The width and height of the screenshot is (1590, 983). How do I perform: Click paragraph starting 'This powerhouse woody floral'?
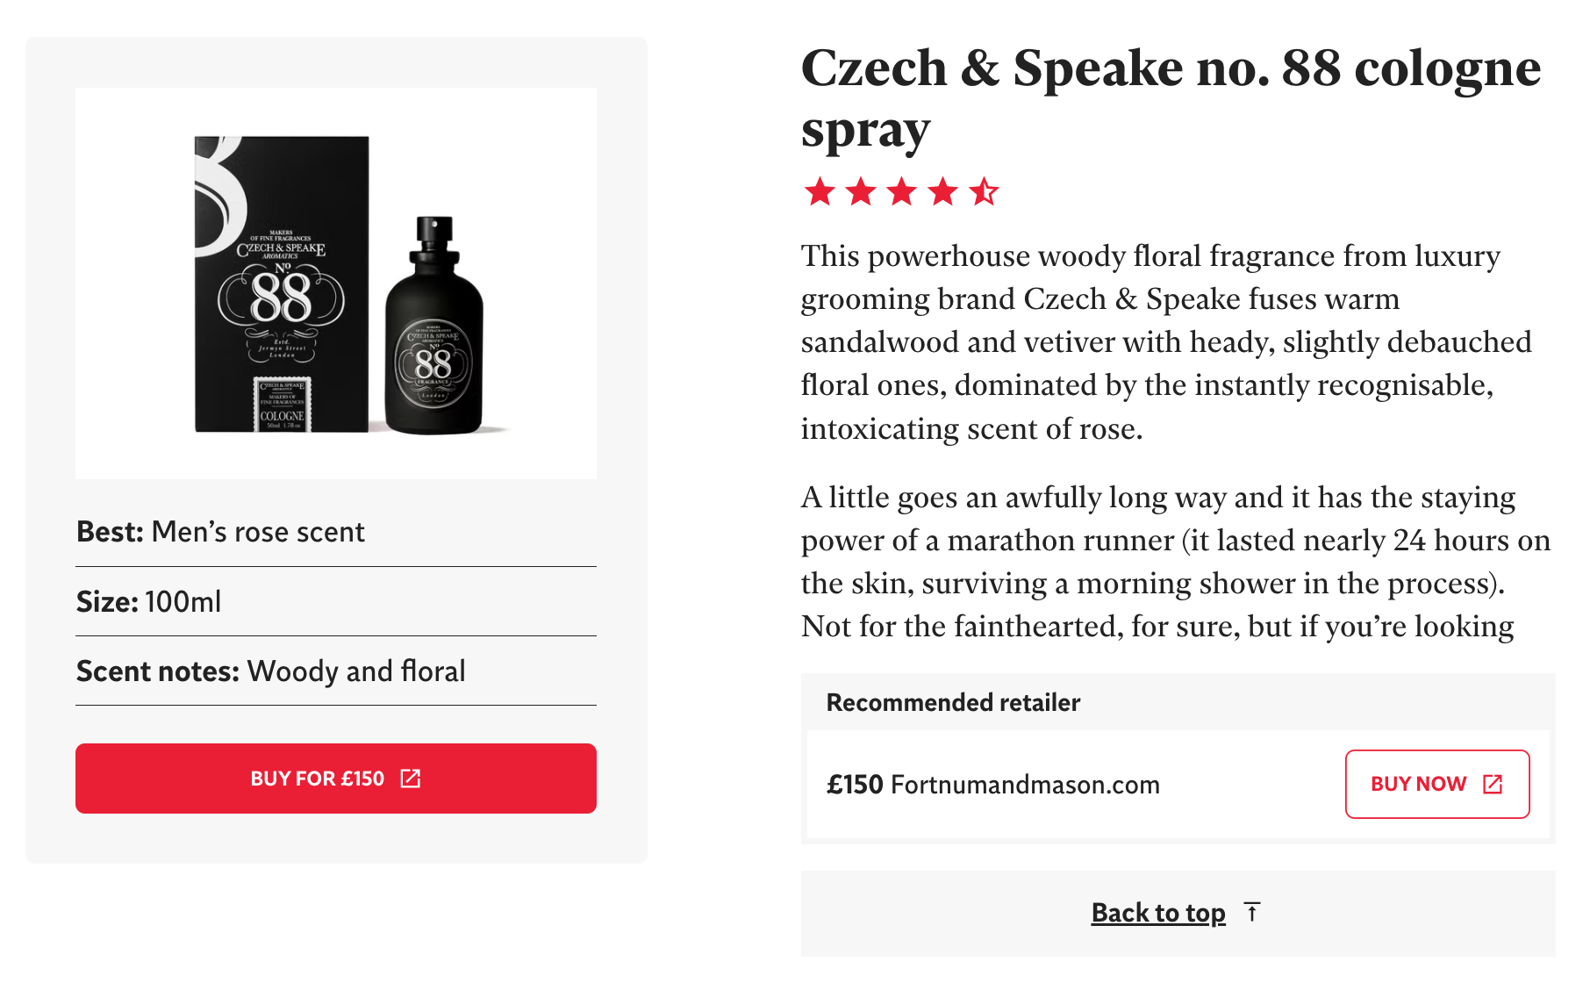[1165, 342]
